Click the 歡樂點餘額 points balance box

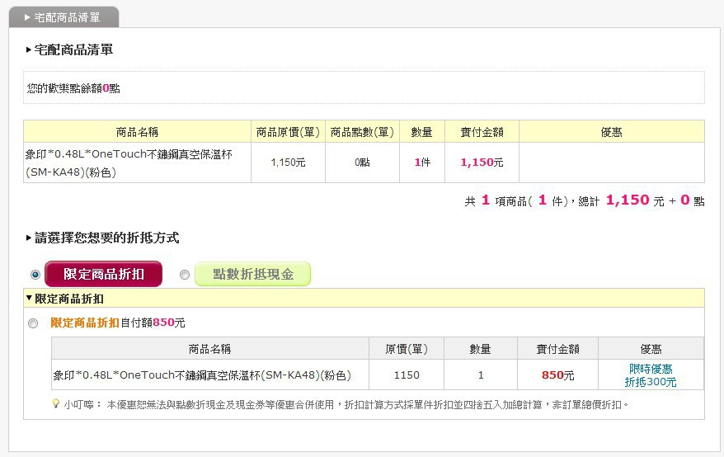(363, 87)
